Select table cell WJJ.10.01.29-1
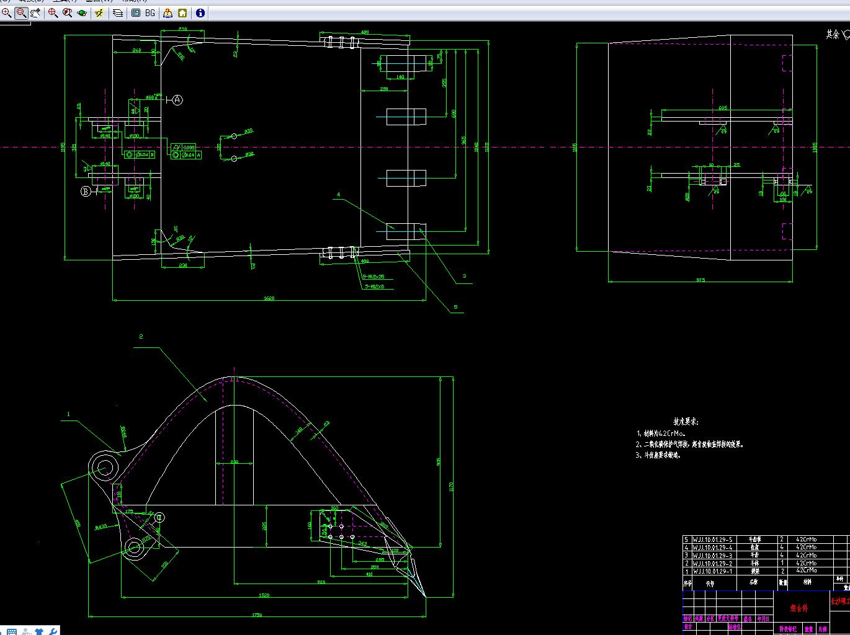The image size is (850, 635). [712, 571]
